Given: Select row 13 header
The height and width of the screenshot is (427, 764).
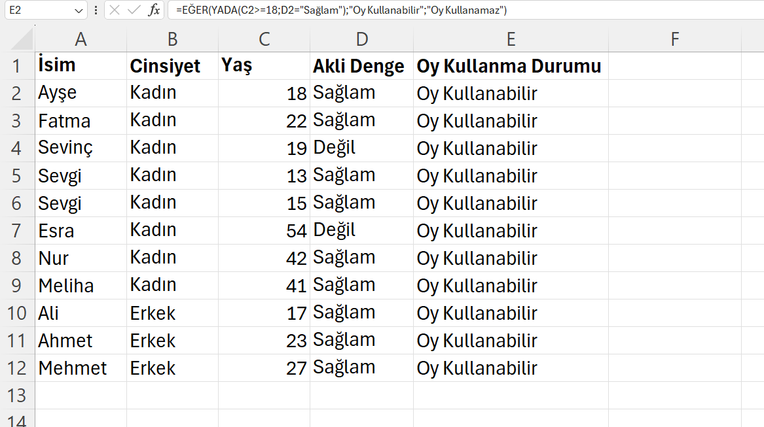Looking at the screenshot, I should [x=17, y=396].
